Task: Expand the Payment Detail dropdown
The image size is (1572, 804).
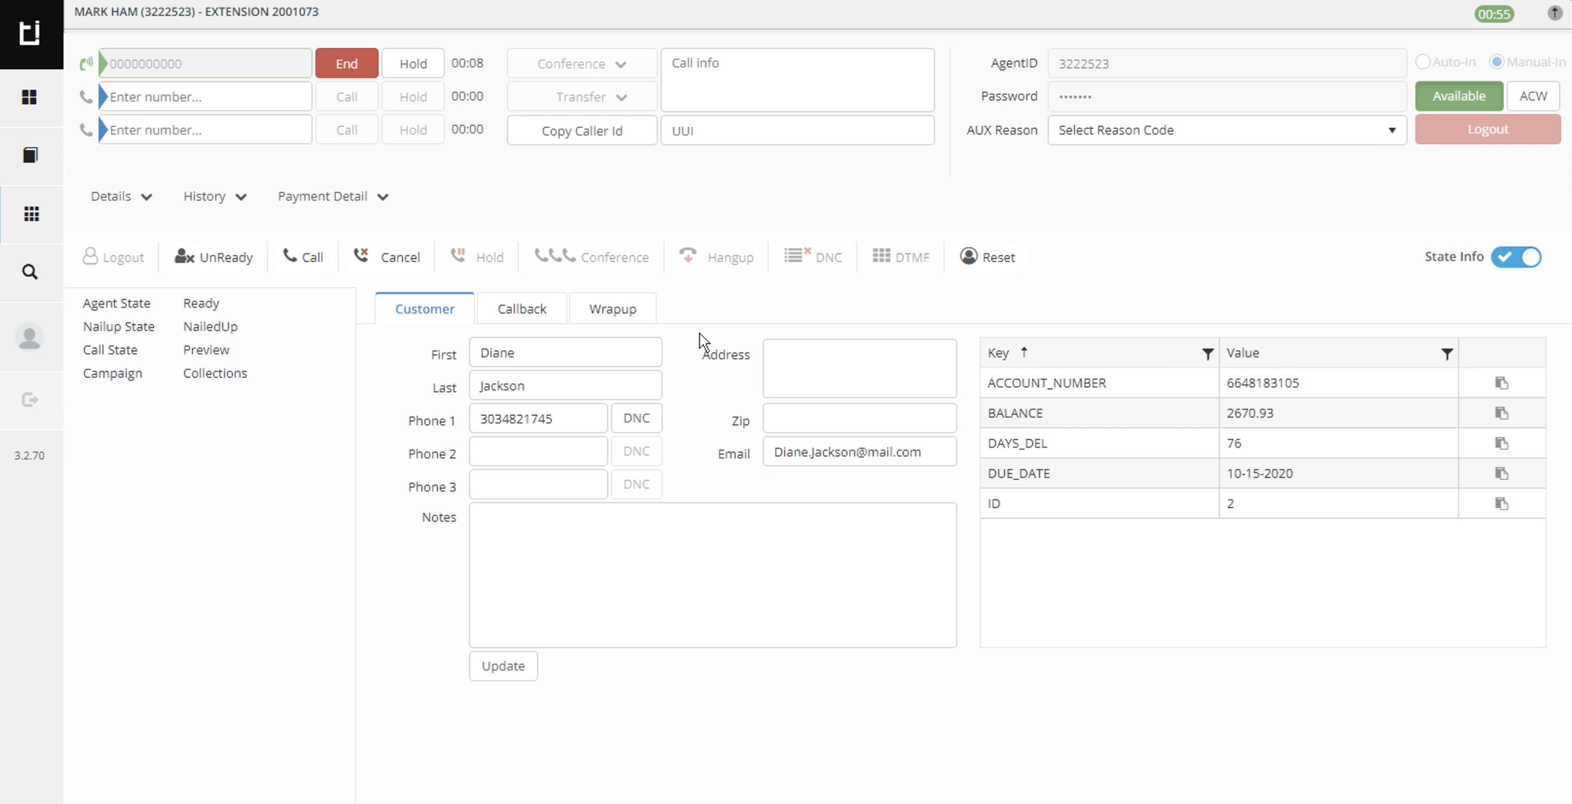Action: [333, 197]
